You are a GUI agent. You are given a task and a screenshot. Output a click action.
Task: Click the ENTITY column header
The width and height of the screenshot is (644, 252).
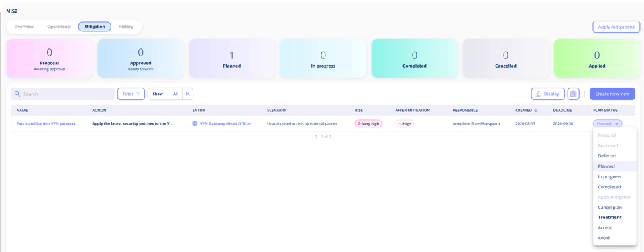[x=199, y=111]
